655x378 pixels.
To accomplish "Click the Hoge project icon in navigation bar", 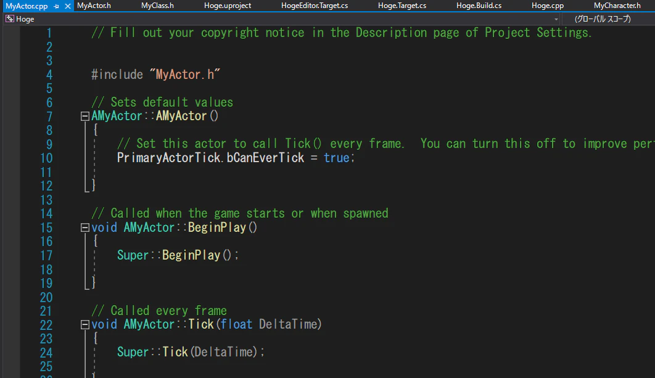I will tap(10, 18).
